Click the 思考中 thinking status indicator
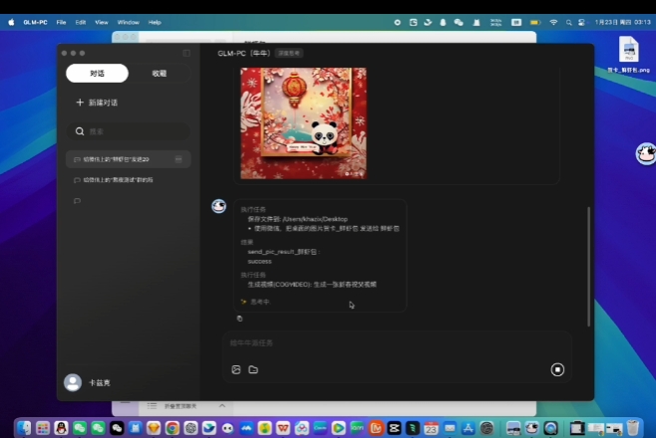 tap(255, 302)
